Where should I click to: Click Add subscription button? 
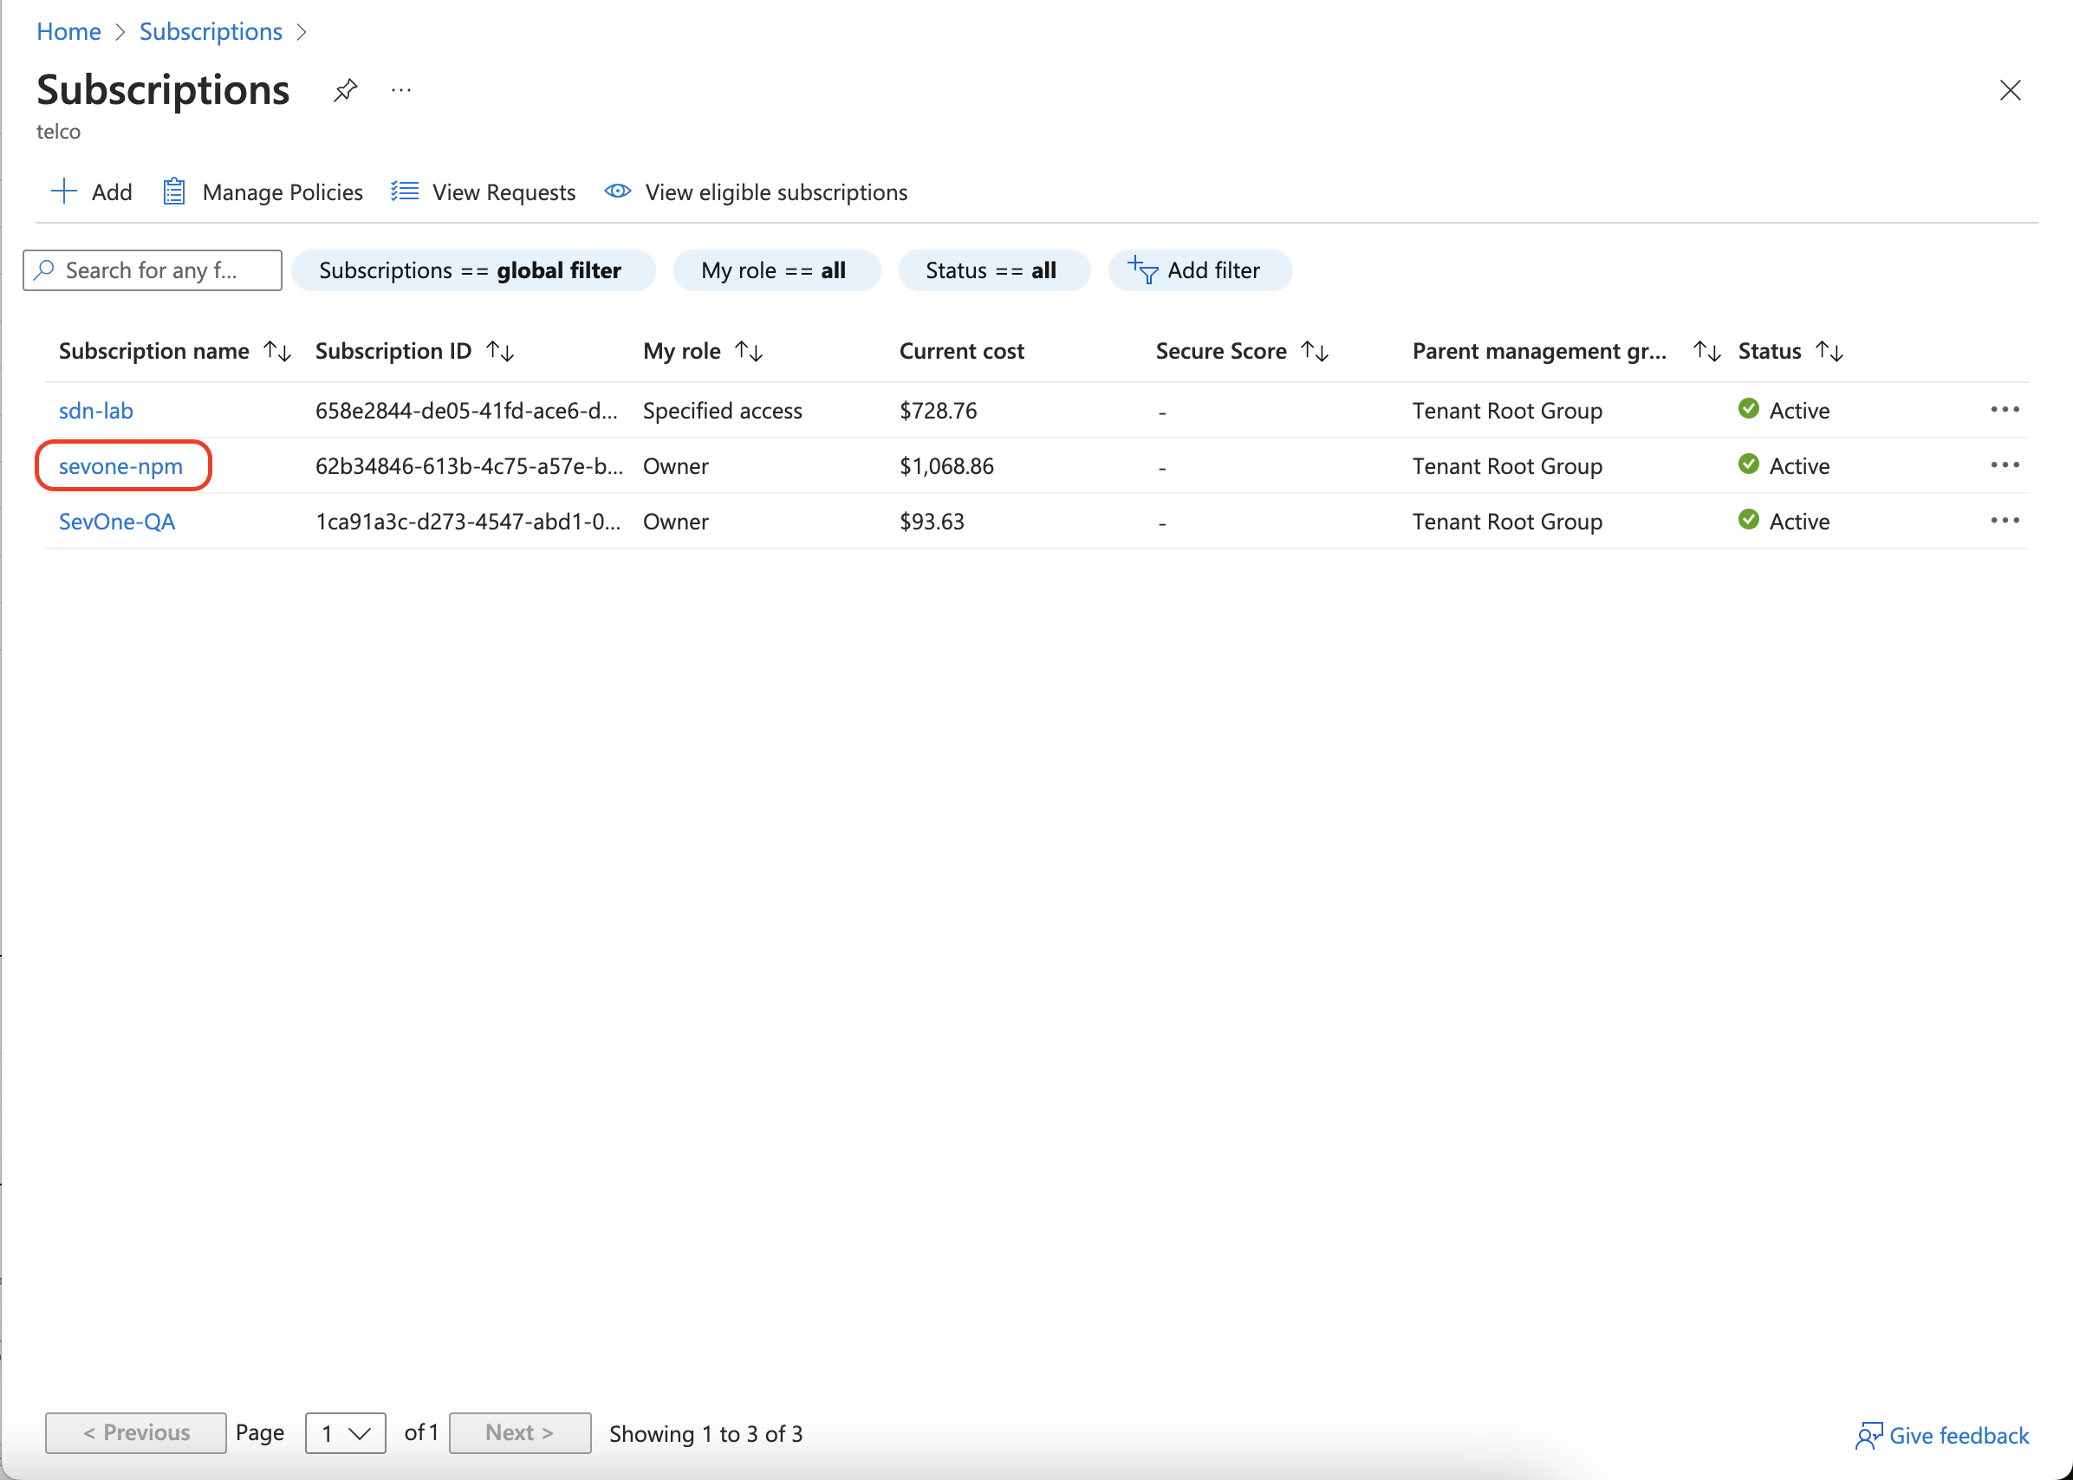click(91, 192)
